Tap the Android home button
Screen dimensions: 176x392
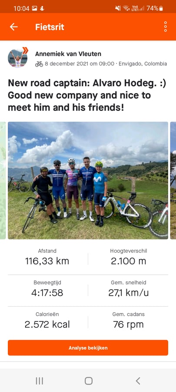(x=88, y=381)
